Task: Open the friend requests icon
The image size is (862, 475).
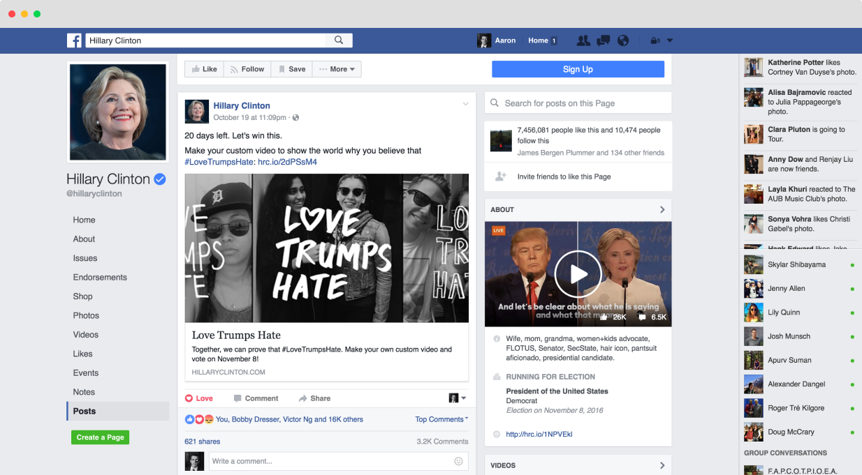Action: pyautogui.click(x=583, y=40)
